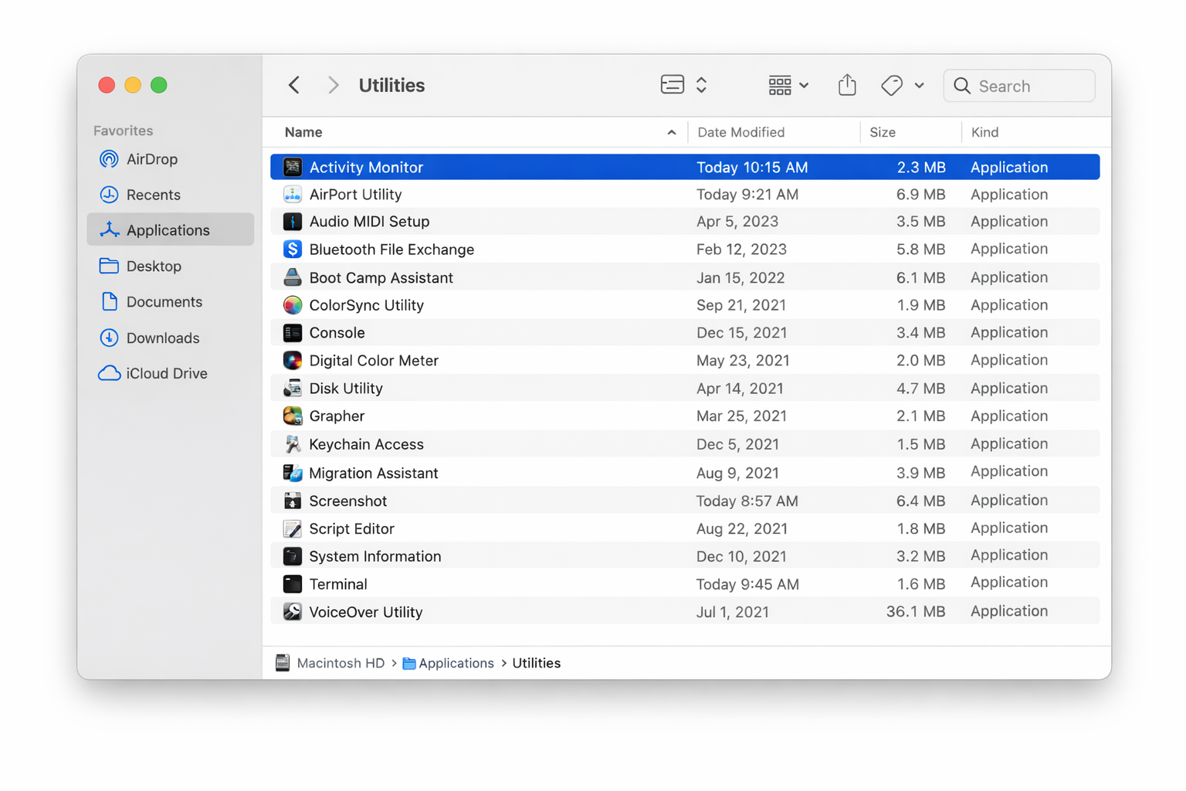
Task: Select the Terminal file name
Action: pyautogui.click(x=338, y=584)
